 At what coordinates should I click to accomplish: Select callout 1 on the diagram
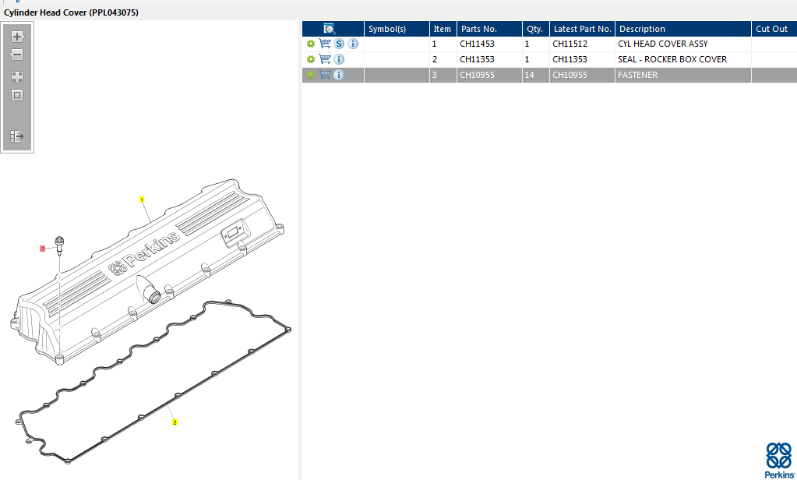pos(142,200)
